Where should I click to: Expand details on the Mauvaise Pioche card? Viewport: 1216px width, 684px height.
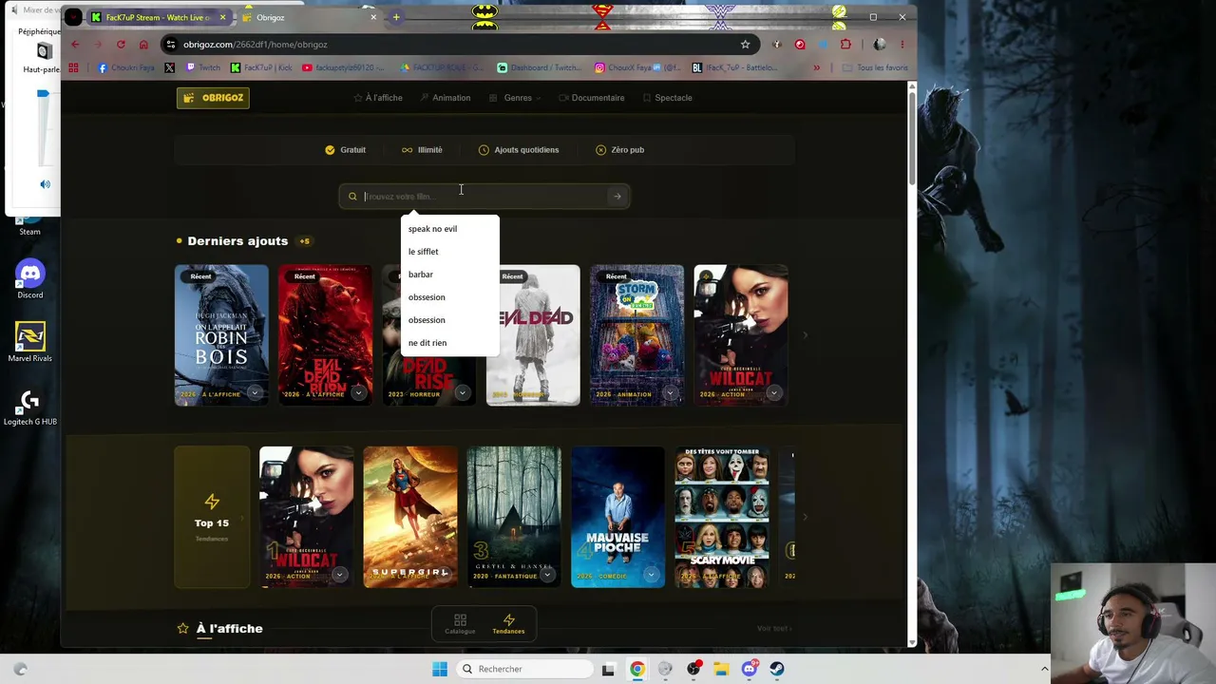click(651, 574)
